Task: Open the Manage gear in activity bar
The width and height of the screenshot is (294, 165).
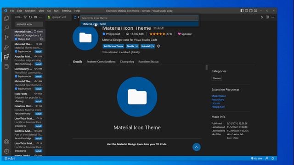Action: click(6, 151)
